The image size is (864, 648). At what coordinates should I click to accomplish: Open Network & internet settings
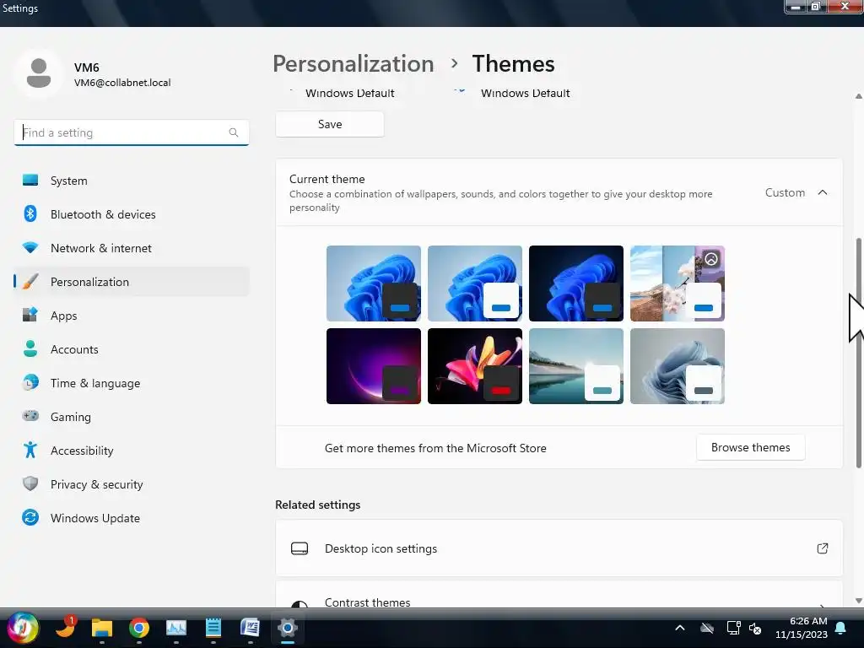(x=131, y=248)
